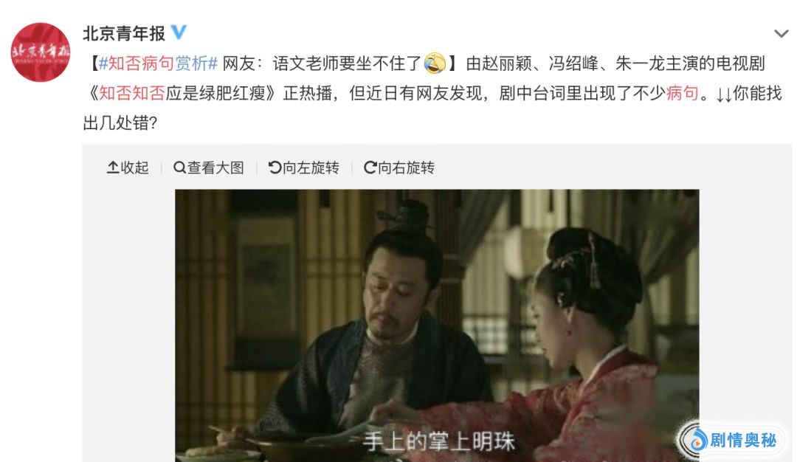Click the post text 你能找出几处错

coord(432,108)
